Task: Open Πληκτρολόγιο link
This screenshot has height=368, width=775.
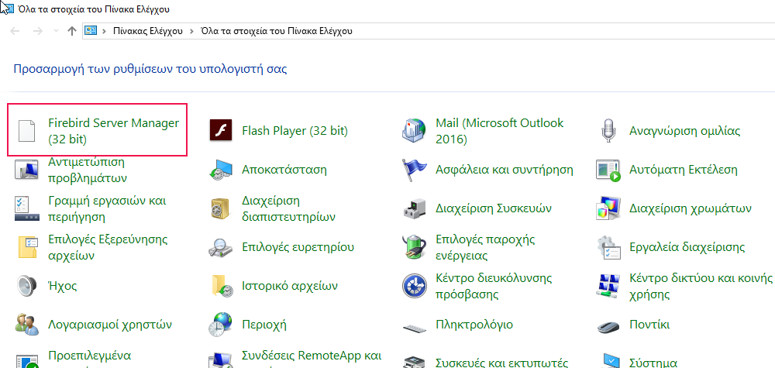Action: (x=474, y=325)
